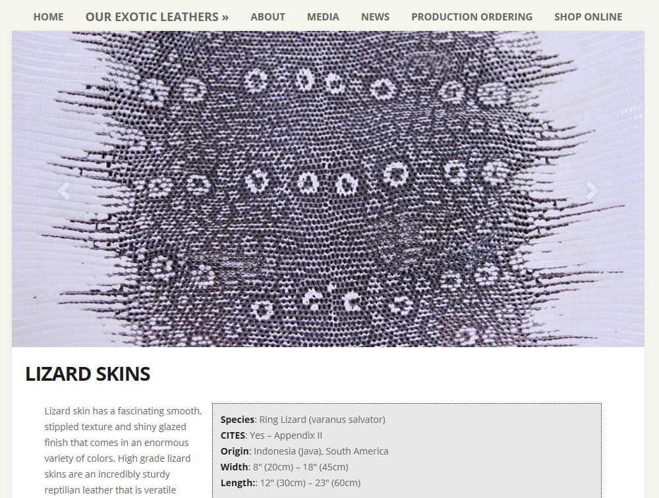The height and width of the screenshot is (498, 659).
Task: Click the Width measurement line
Action: pos(284,467)
